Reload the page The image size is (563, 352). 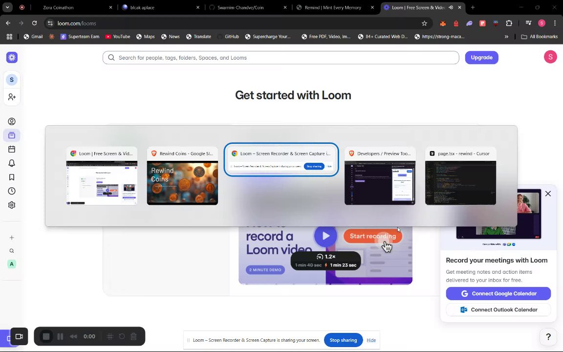pyautogui.click(x=35, y=23)
